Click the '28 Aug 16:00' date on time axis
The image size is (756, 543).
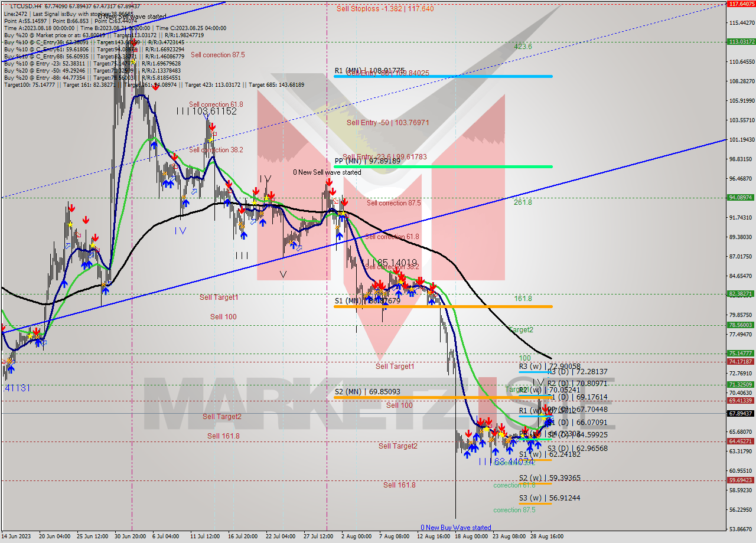pos(547,537)
